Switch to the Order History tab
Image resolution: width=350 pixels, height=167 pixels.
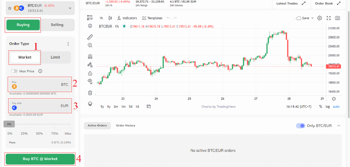coord(125,125)
